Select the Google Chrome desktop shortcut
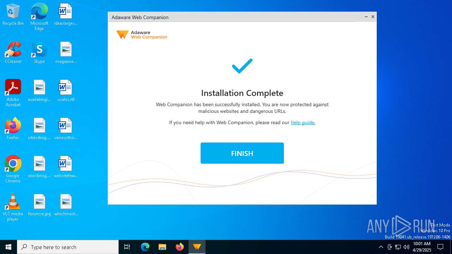This screenshot has width=452, height=254. pyautogui.click(x=13, y=169)
